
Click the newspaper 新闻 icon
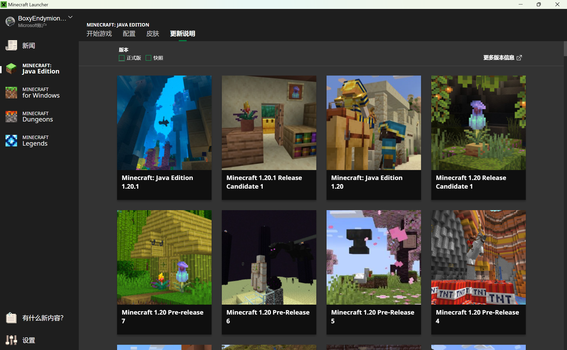coord(11,45)
